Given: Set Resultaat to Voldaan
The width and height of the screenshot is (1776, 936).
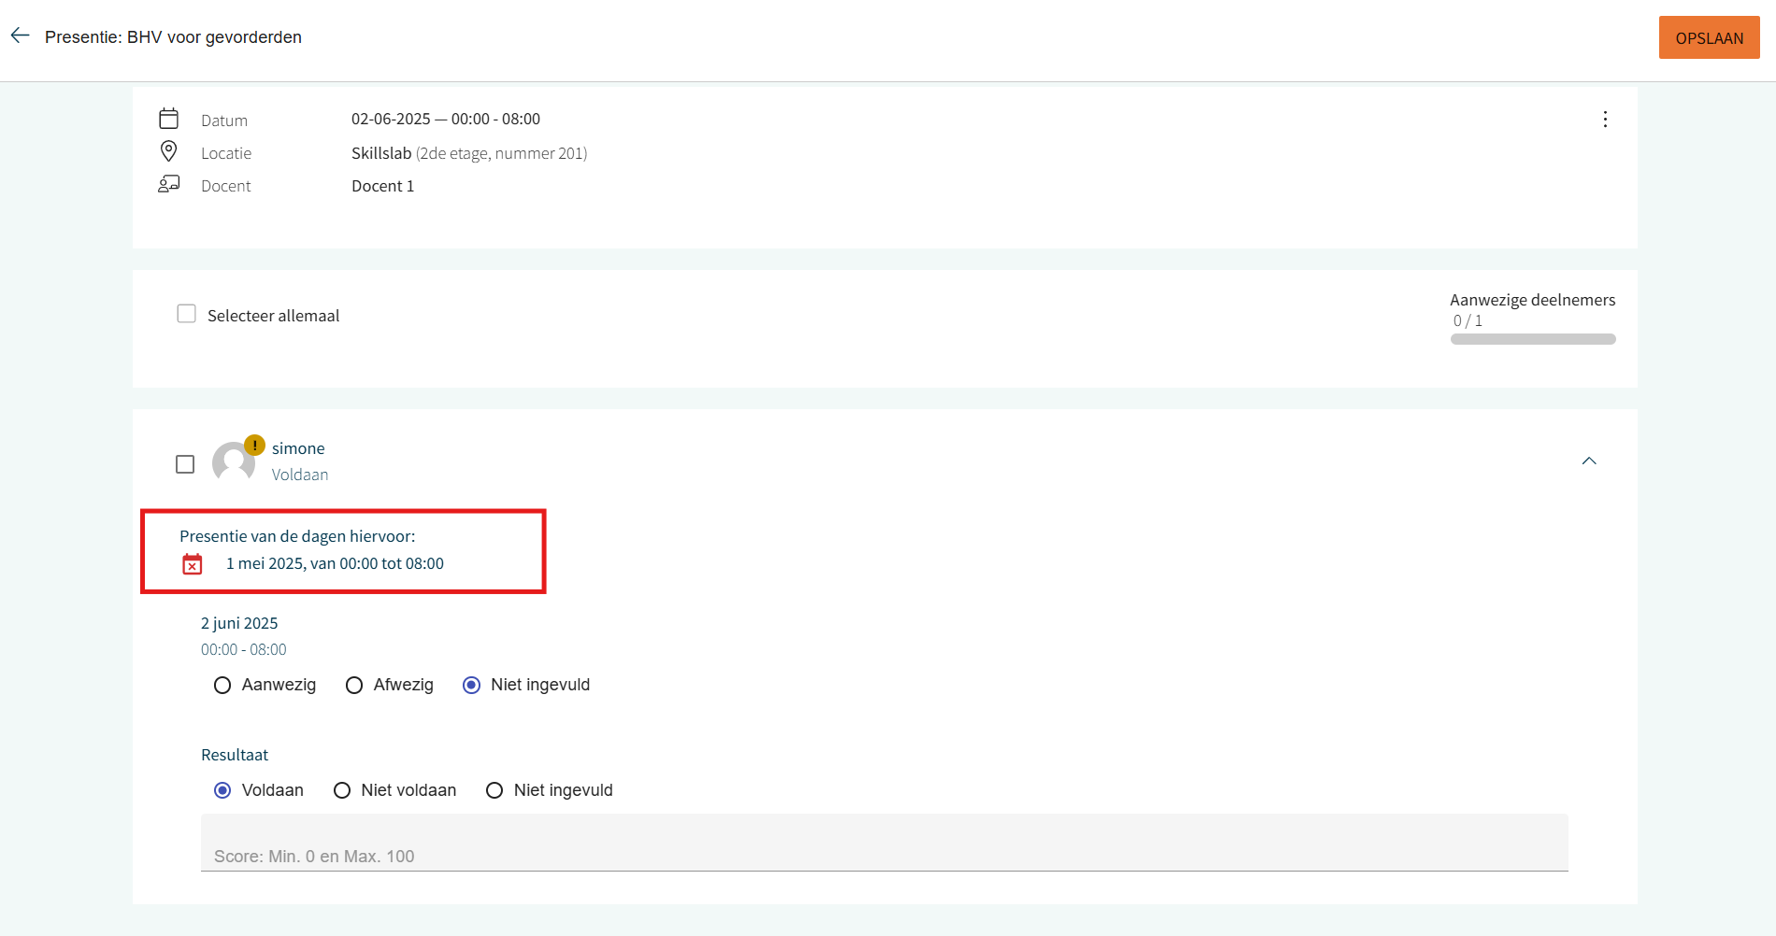Looking at the screenshot, I should pos(222,790).
